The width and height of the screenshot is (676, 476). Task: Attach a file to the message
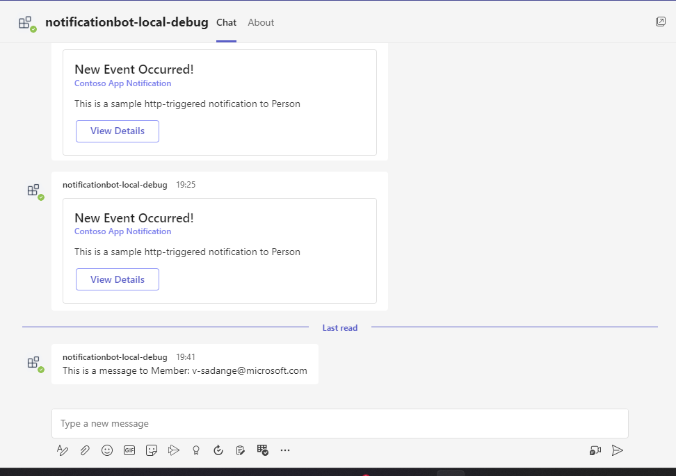[x=85, y=450]
